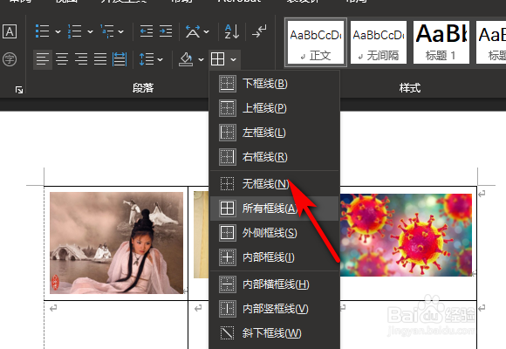This screenshot has width=506, height=349.
Task: Choose No Border 无框线(N)
Action: pos(274,184)
